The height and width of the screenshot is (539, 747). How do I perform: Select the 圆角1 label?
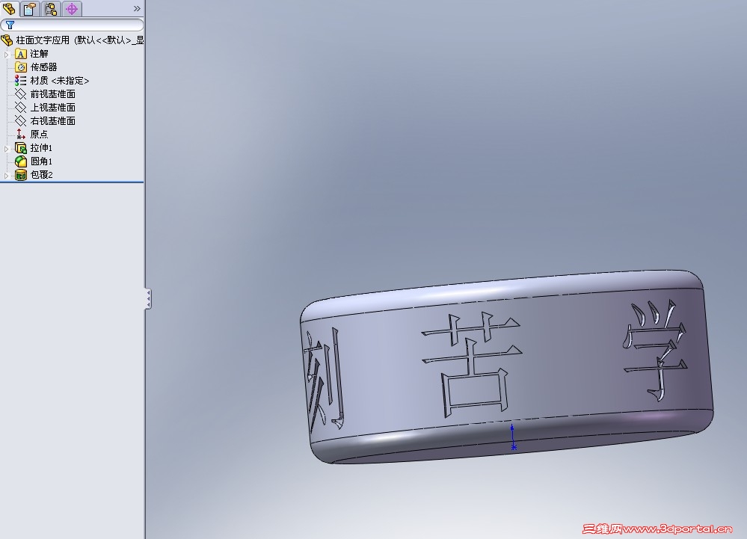pyautogui.click(x=41, y=161)
